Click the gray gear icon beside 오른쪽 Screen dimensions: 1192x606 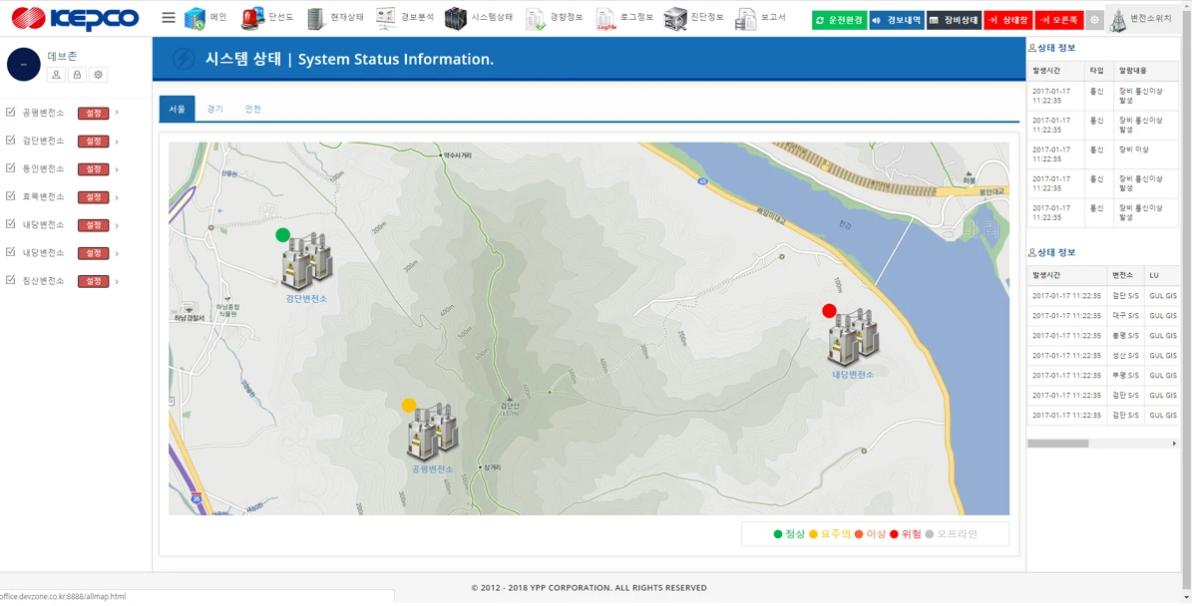pos(1094,21)
